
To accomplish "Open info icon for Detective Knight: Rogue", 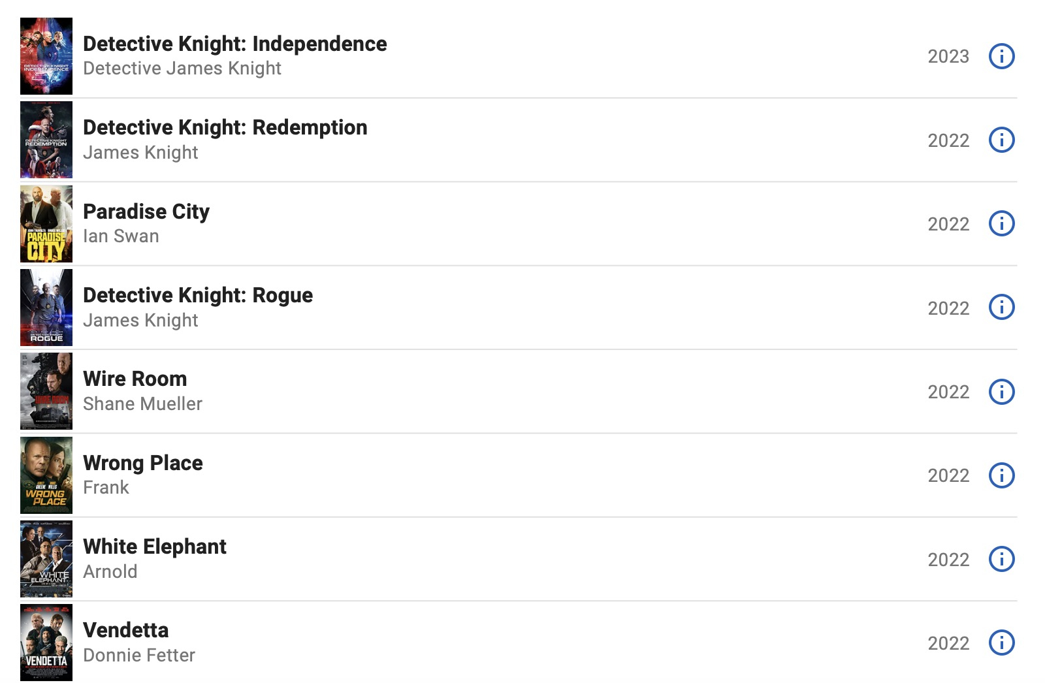I will pos(1001,307).
